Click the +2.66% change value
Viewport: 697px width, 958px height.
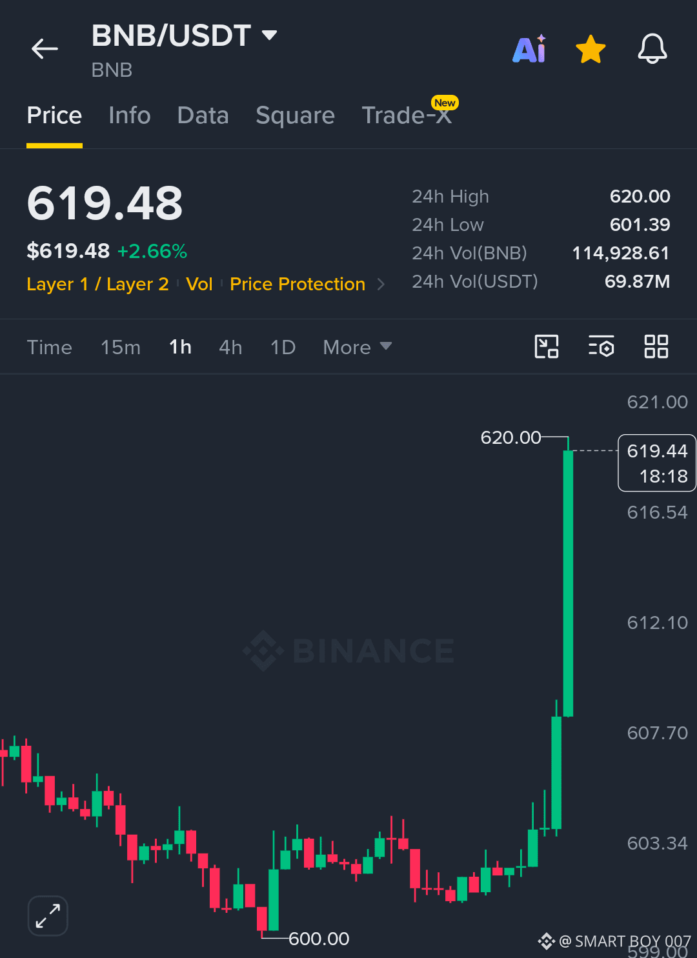152,251
